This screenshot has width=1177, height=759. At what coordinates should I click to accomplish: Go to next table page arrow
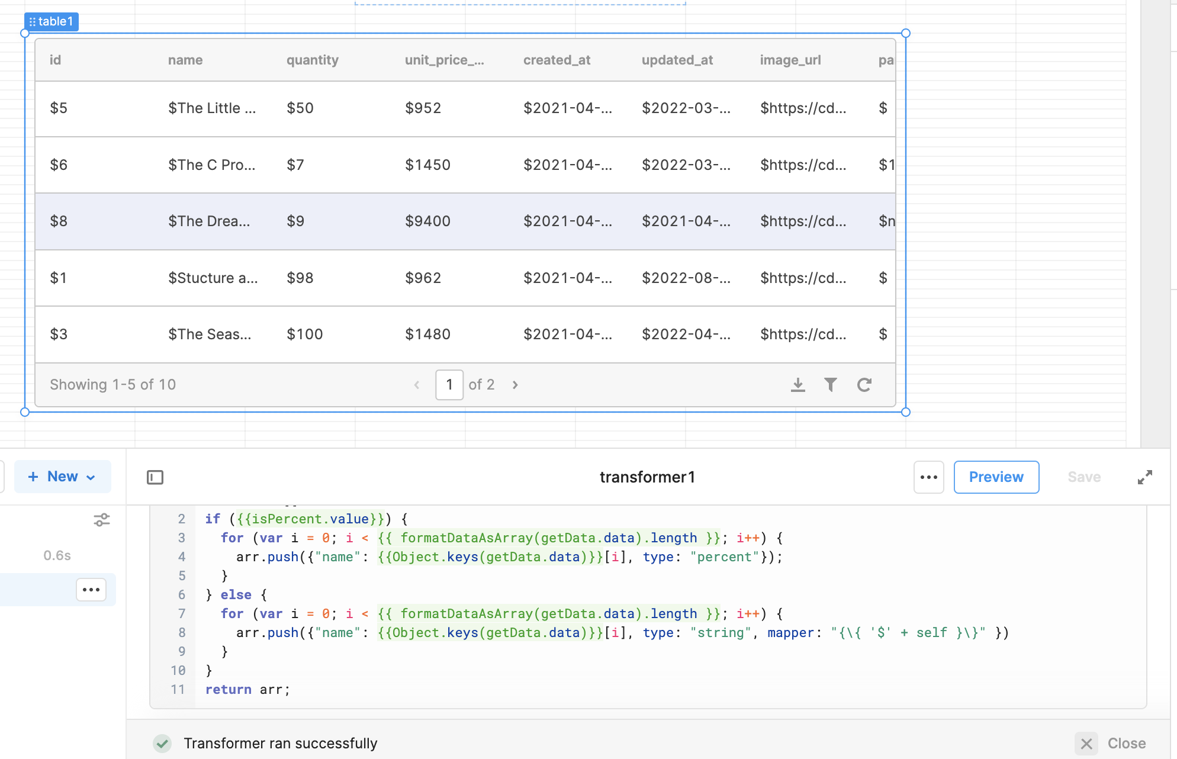point(515,385)
